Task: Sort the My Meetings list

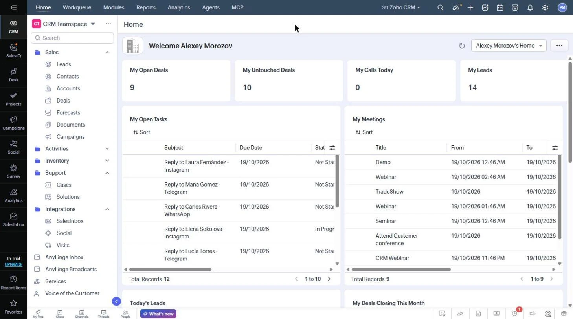Action: [x=364, y=132]
